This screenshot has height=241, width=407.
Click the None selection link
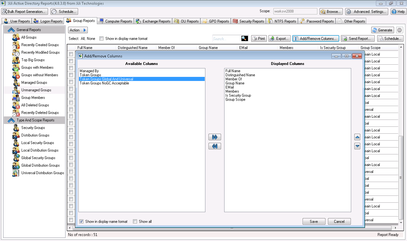[x=91, y=39]
